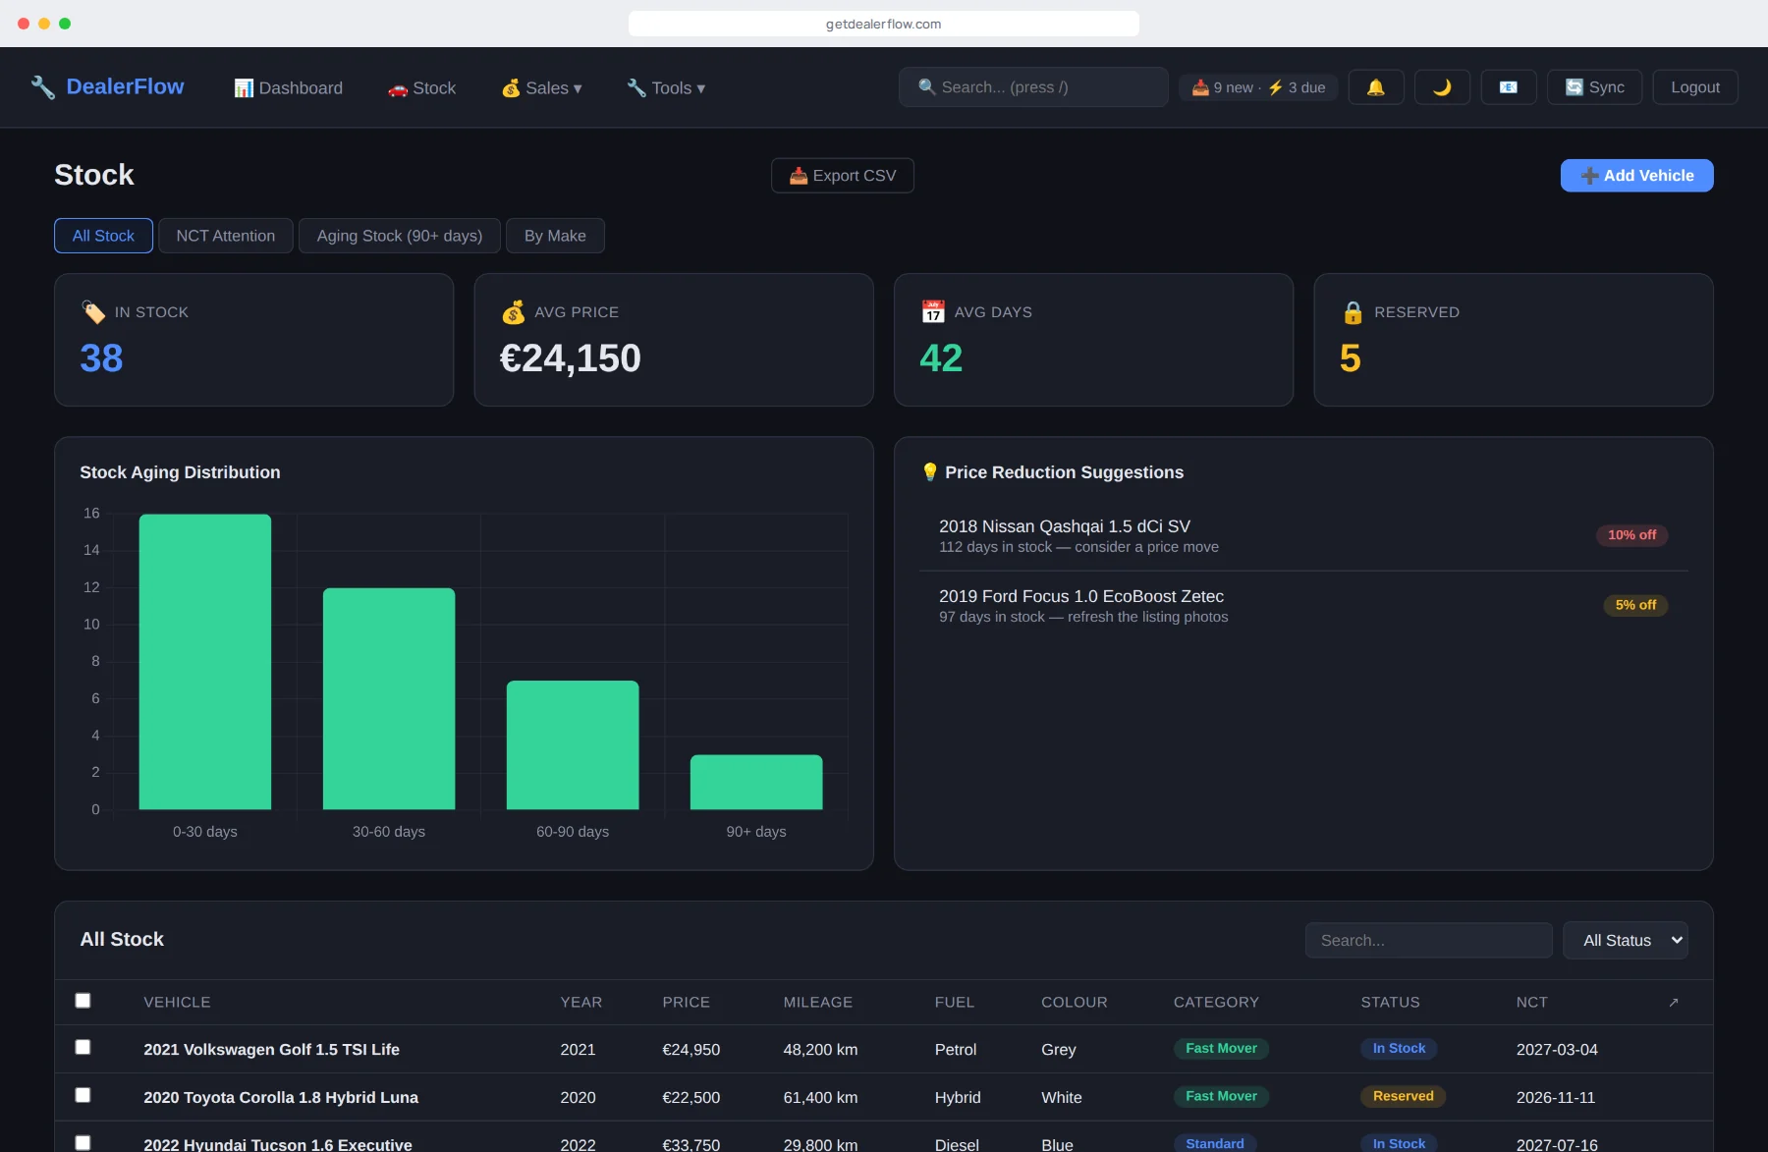
Task: Toggle dark mode moon icon
Action: (1442, 87)
